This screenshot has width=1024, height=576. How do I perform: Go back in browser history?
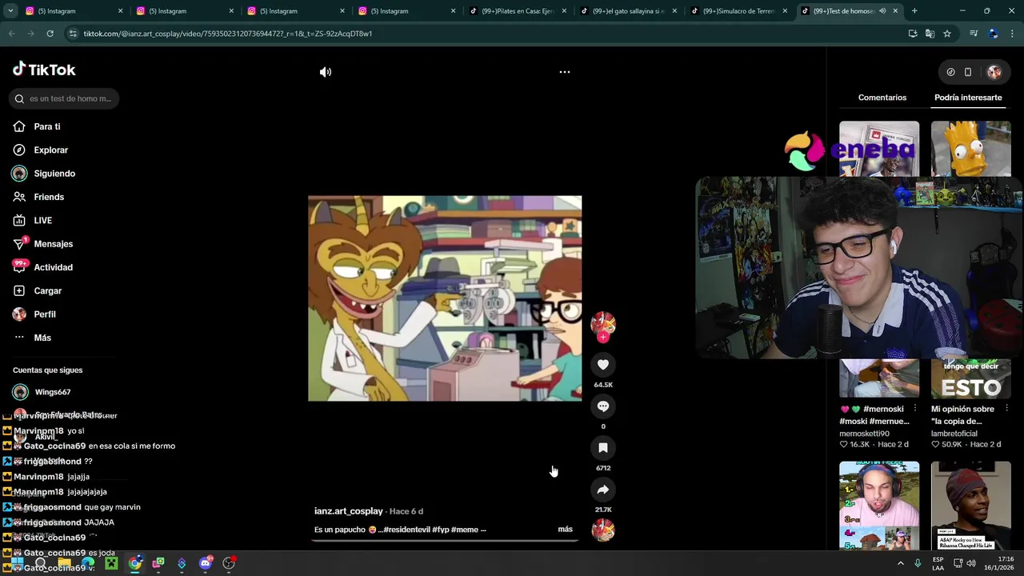(11, 34)
